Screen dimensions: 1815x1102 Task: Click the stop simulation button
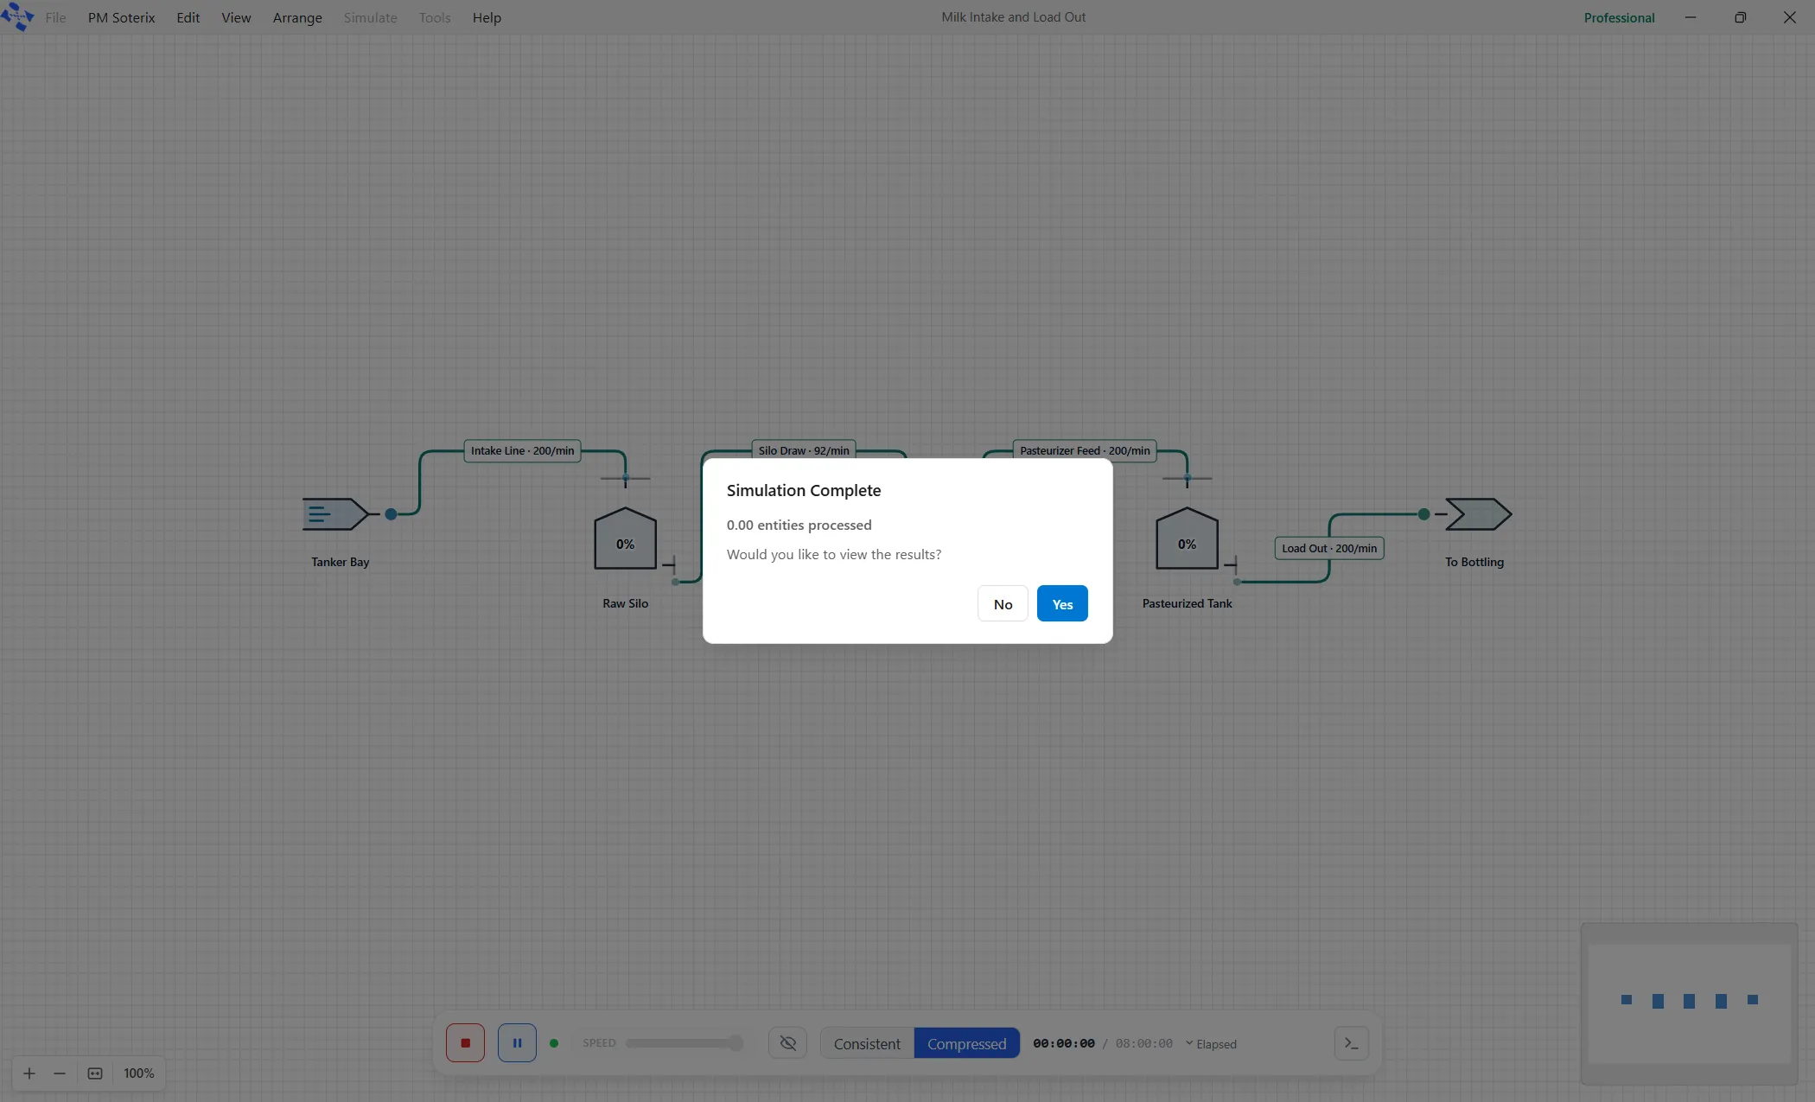pos(465,1043)
